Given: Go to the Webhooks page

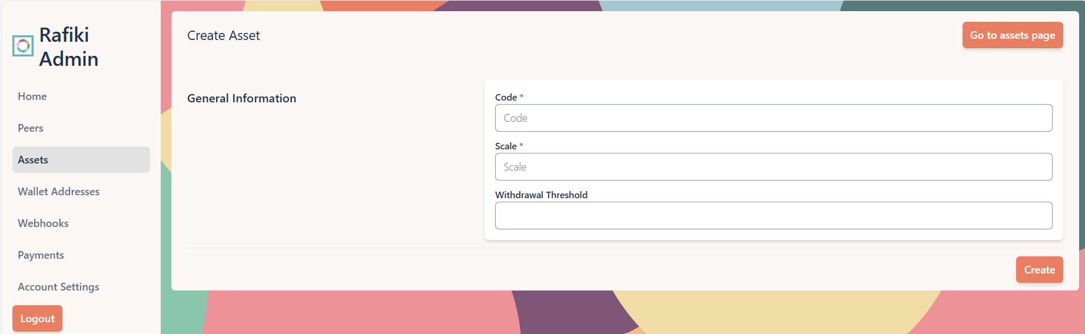Looking at the screenshot, I should coord(43,223).
